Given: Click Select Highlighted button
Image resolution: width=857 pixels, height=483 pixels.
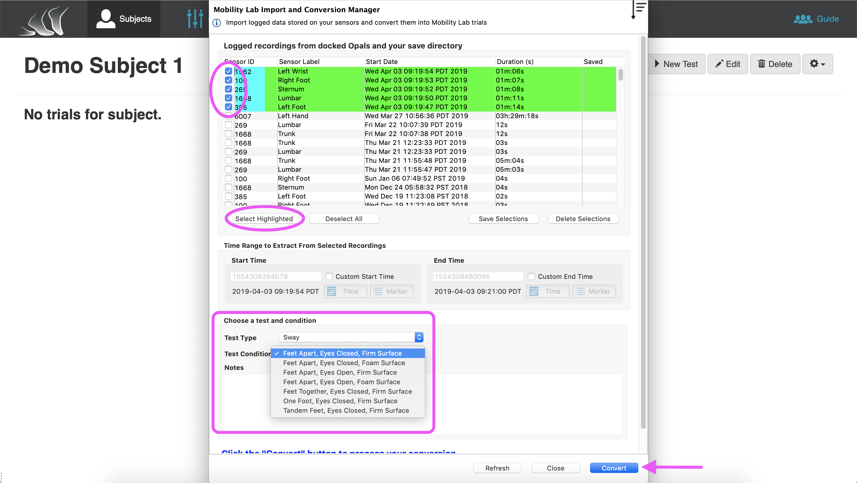Looking at the screenshot, I should [x=264, y=218].
